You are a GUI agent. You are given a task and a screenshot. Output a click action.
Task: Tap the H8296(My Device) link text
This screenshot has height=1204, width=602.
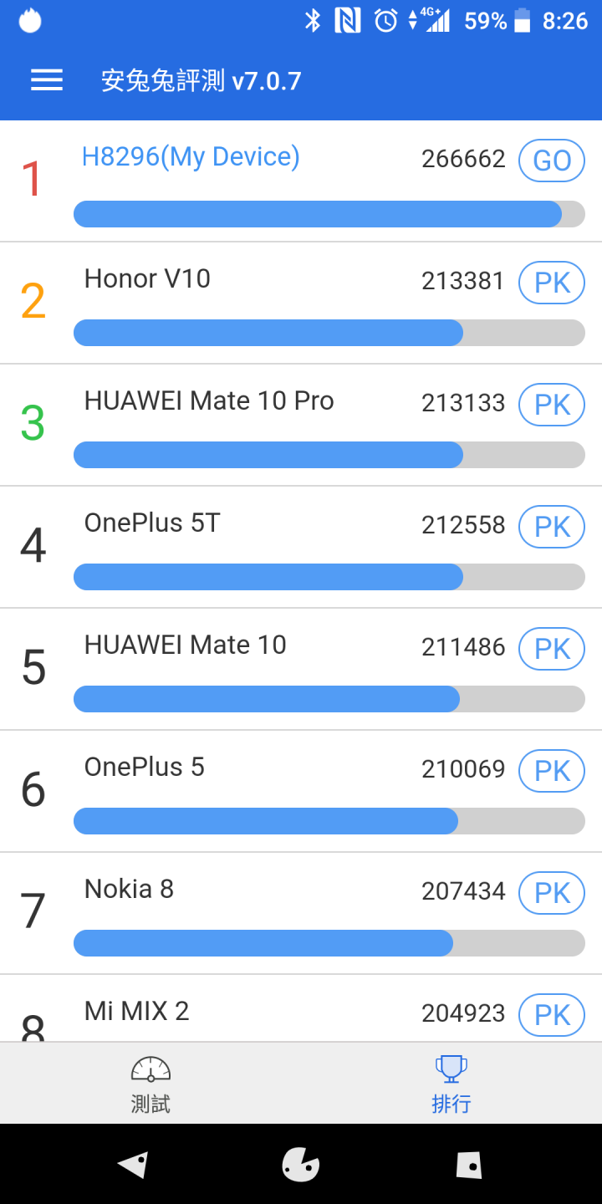pos(191,157)
